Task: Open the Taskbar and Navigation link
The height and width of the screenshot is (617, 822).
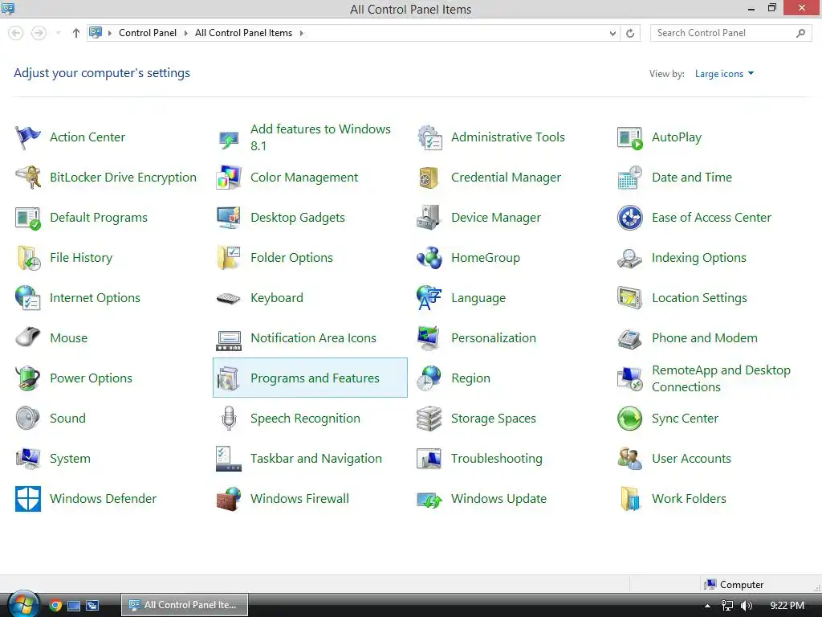Action: (316, 459)
